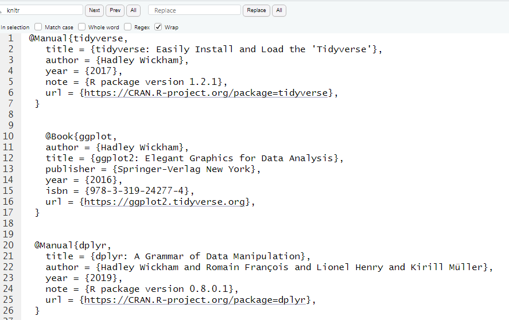Screen dimensions: 509x320
Task: Click the @Book{ggplot, entry line
Action: pyautogui.click(x=81, y=136)
